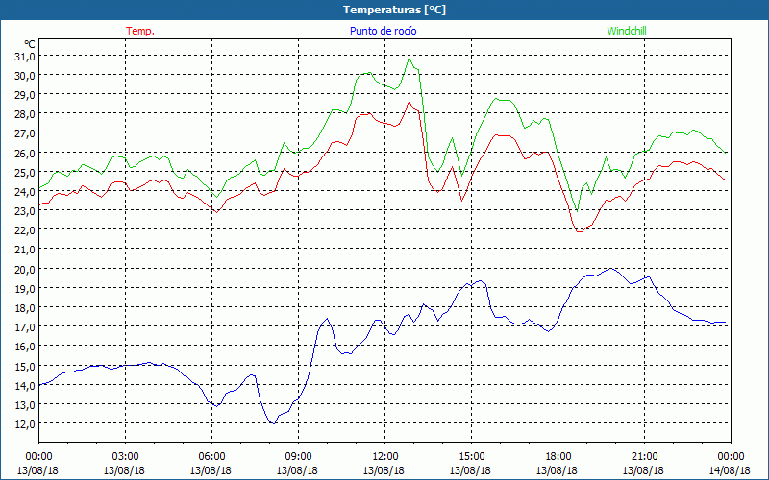Click the '25,0' y-axis value
The width and height of the screenshot is (769, 480).
25,173
